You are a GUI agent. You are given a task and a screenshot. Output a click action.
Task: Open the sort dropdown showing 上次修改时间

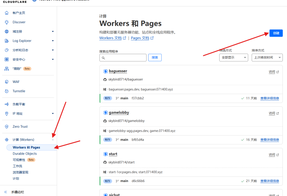tap(267, 58)
